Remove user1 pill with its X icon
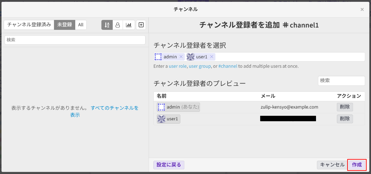The image size is (371, 174). [x=212, y=57]
